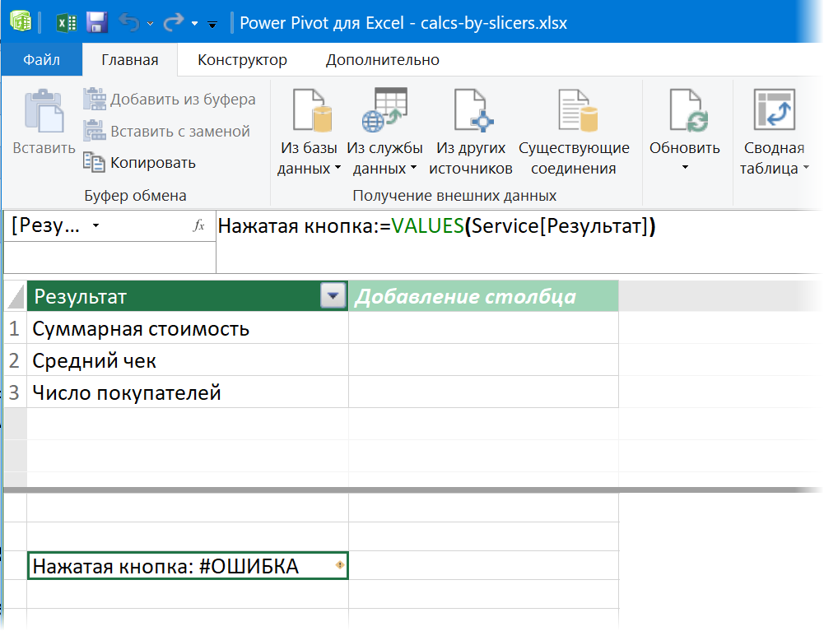
Task: Select row header 3
Action: tap(16, 392)
